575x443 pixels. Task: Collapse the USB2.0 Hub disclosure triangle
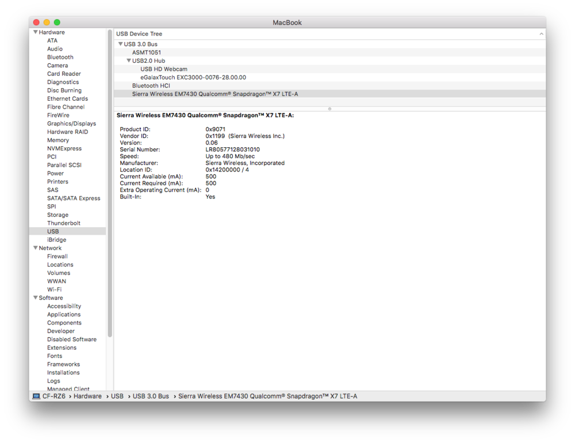pyautogui.click(x=129, y=60)
